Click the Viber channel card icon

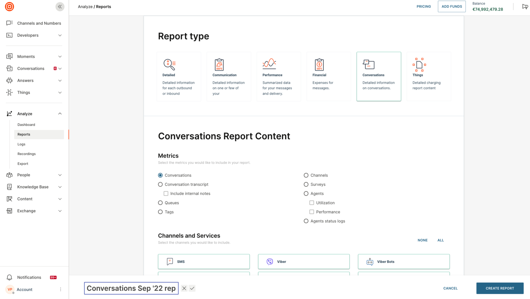point(269,261)
